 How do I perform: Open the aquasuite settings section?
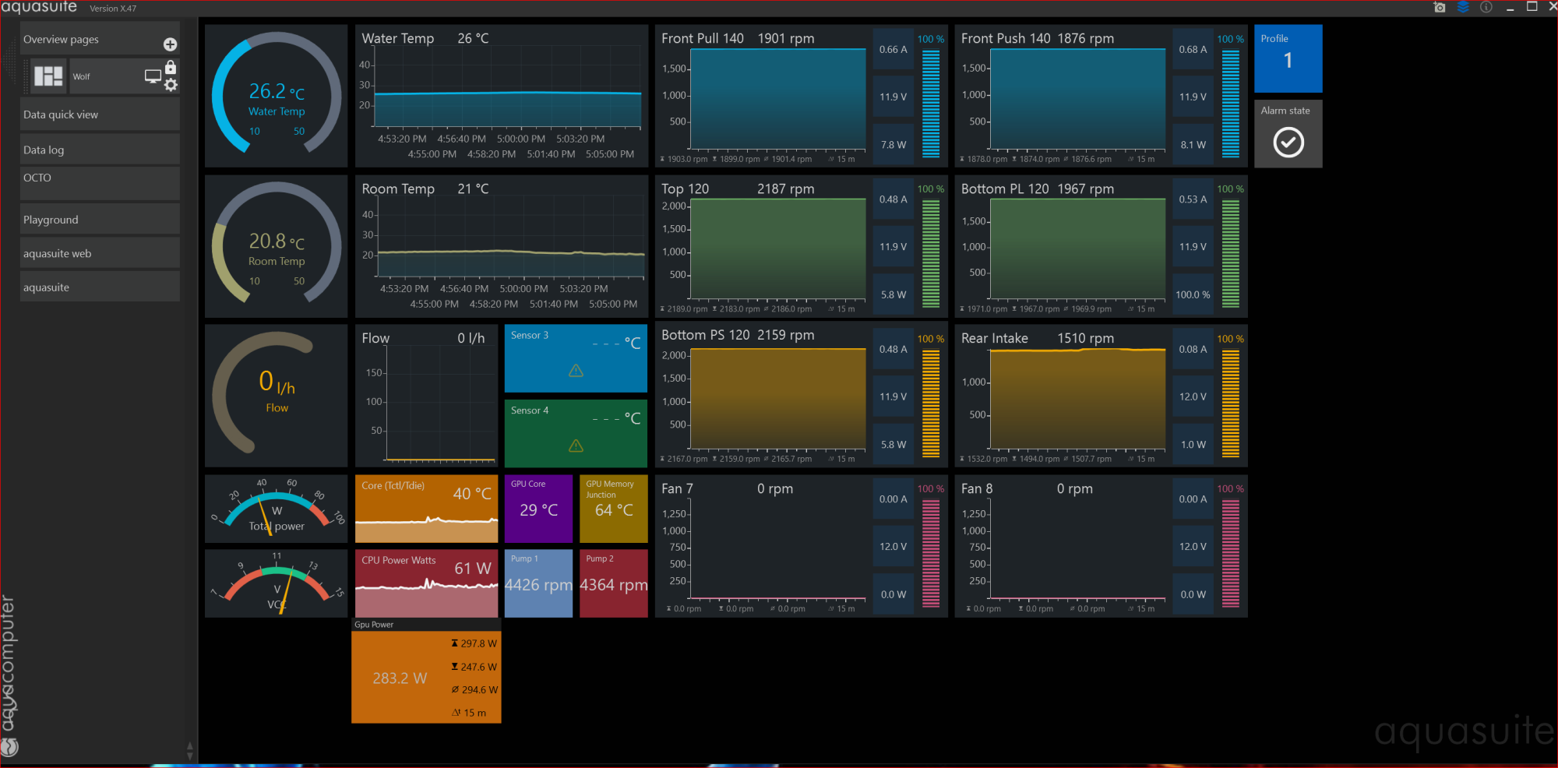click(100, 287)
